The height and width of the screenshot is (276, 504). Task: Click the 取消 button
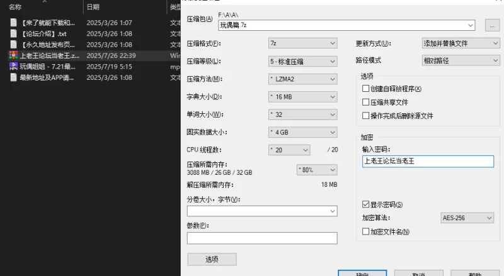419,273
